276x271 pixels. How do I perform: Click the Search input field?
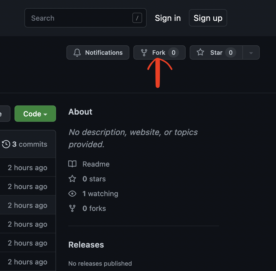76,18
